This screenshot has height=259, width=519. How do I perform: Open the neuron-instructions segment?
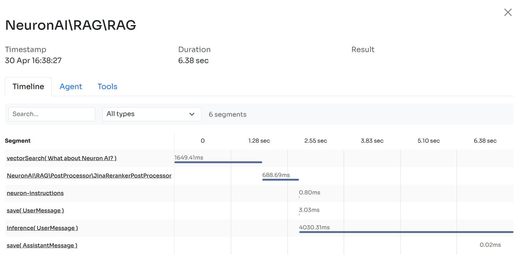coord(35,193)
